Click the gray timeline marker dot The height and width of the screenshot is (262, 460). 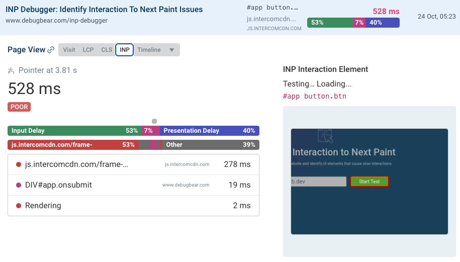154,121
